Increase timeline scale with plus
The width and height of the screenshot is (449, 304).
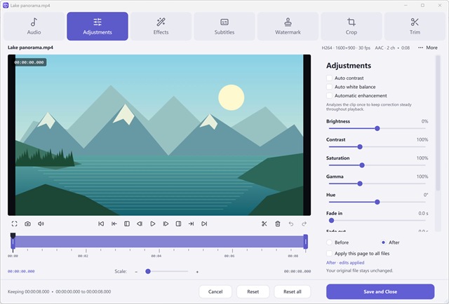tap(197, 272)
